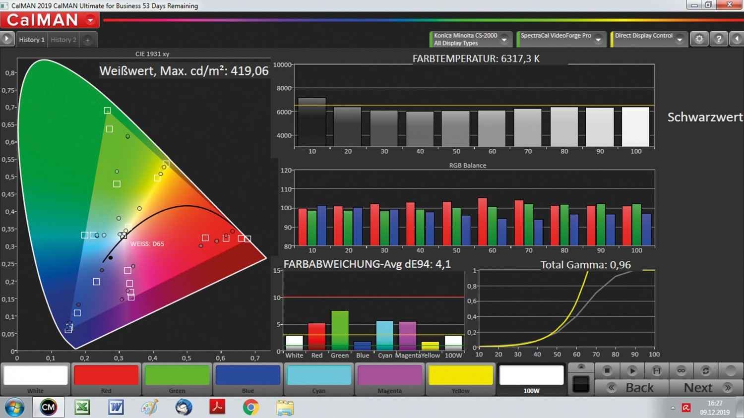Viewport: 744px width, 418px height.
Task: Add a new history tab with the plus button
Action: 88,40
